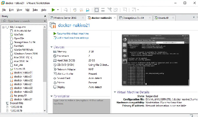Screen dimensions: 198x117
Task: Click the Full Screen mode icon
Action: point(109,10)
